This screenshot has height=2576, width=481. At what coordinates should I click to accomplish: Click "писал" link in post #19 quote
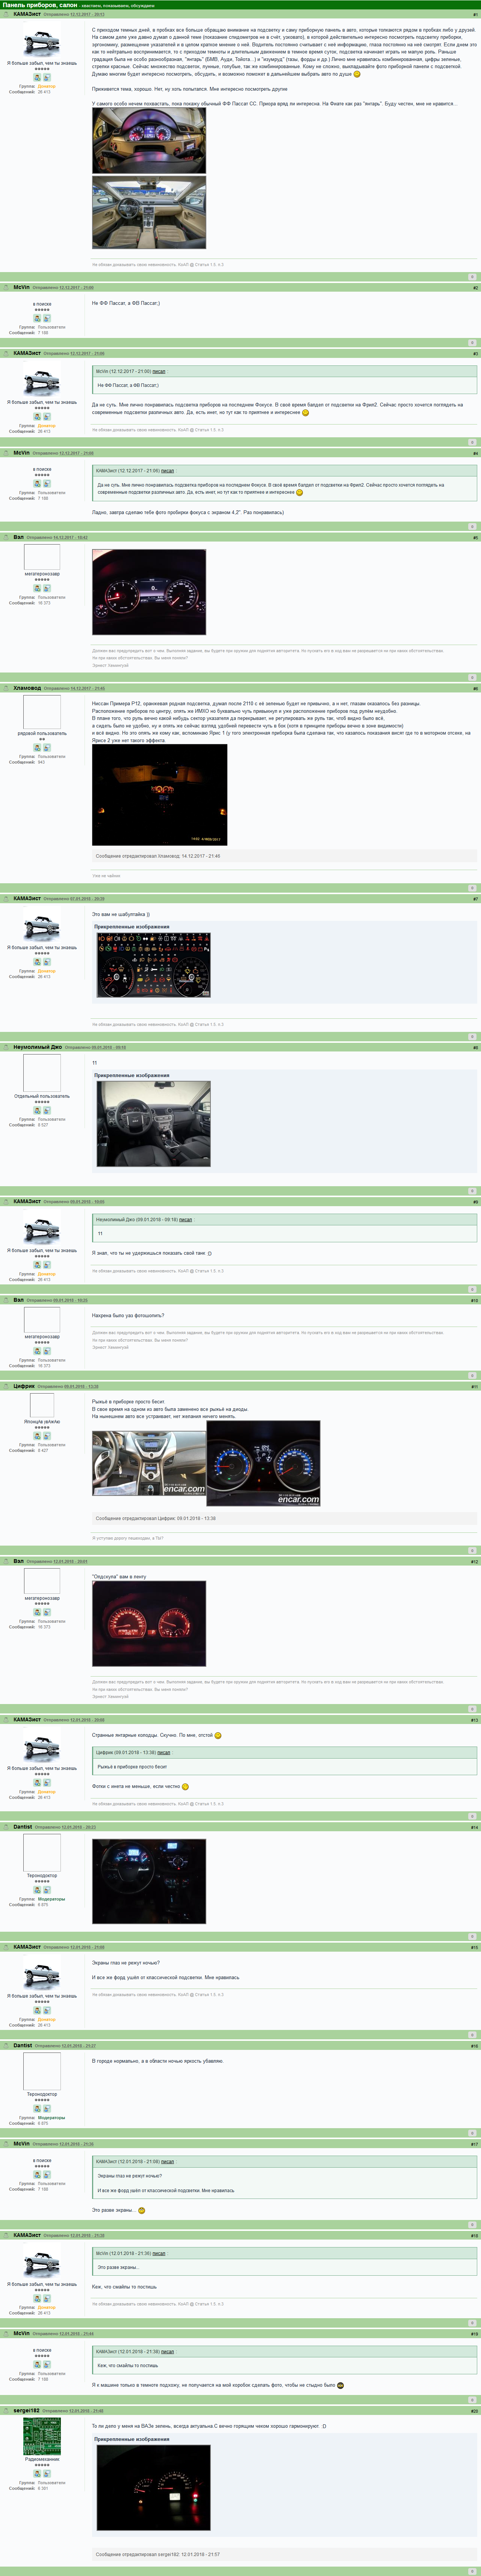pos(168,2352)
